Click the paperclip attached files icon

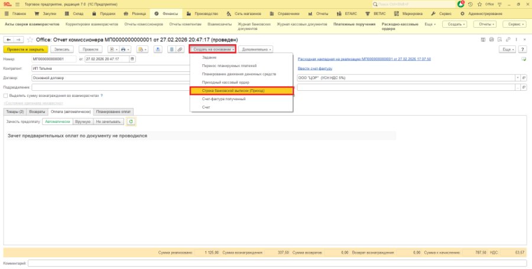point(180,50)
